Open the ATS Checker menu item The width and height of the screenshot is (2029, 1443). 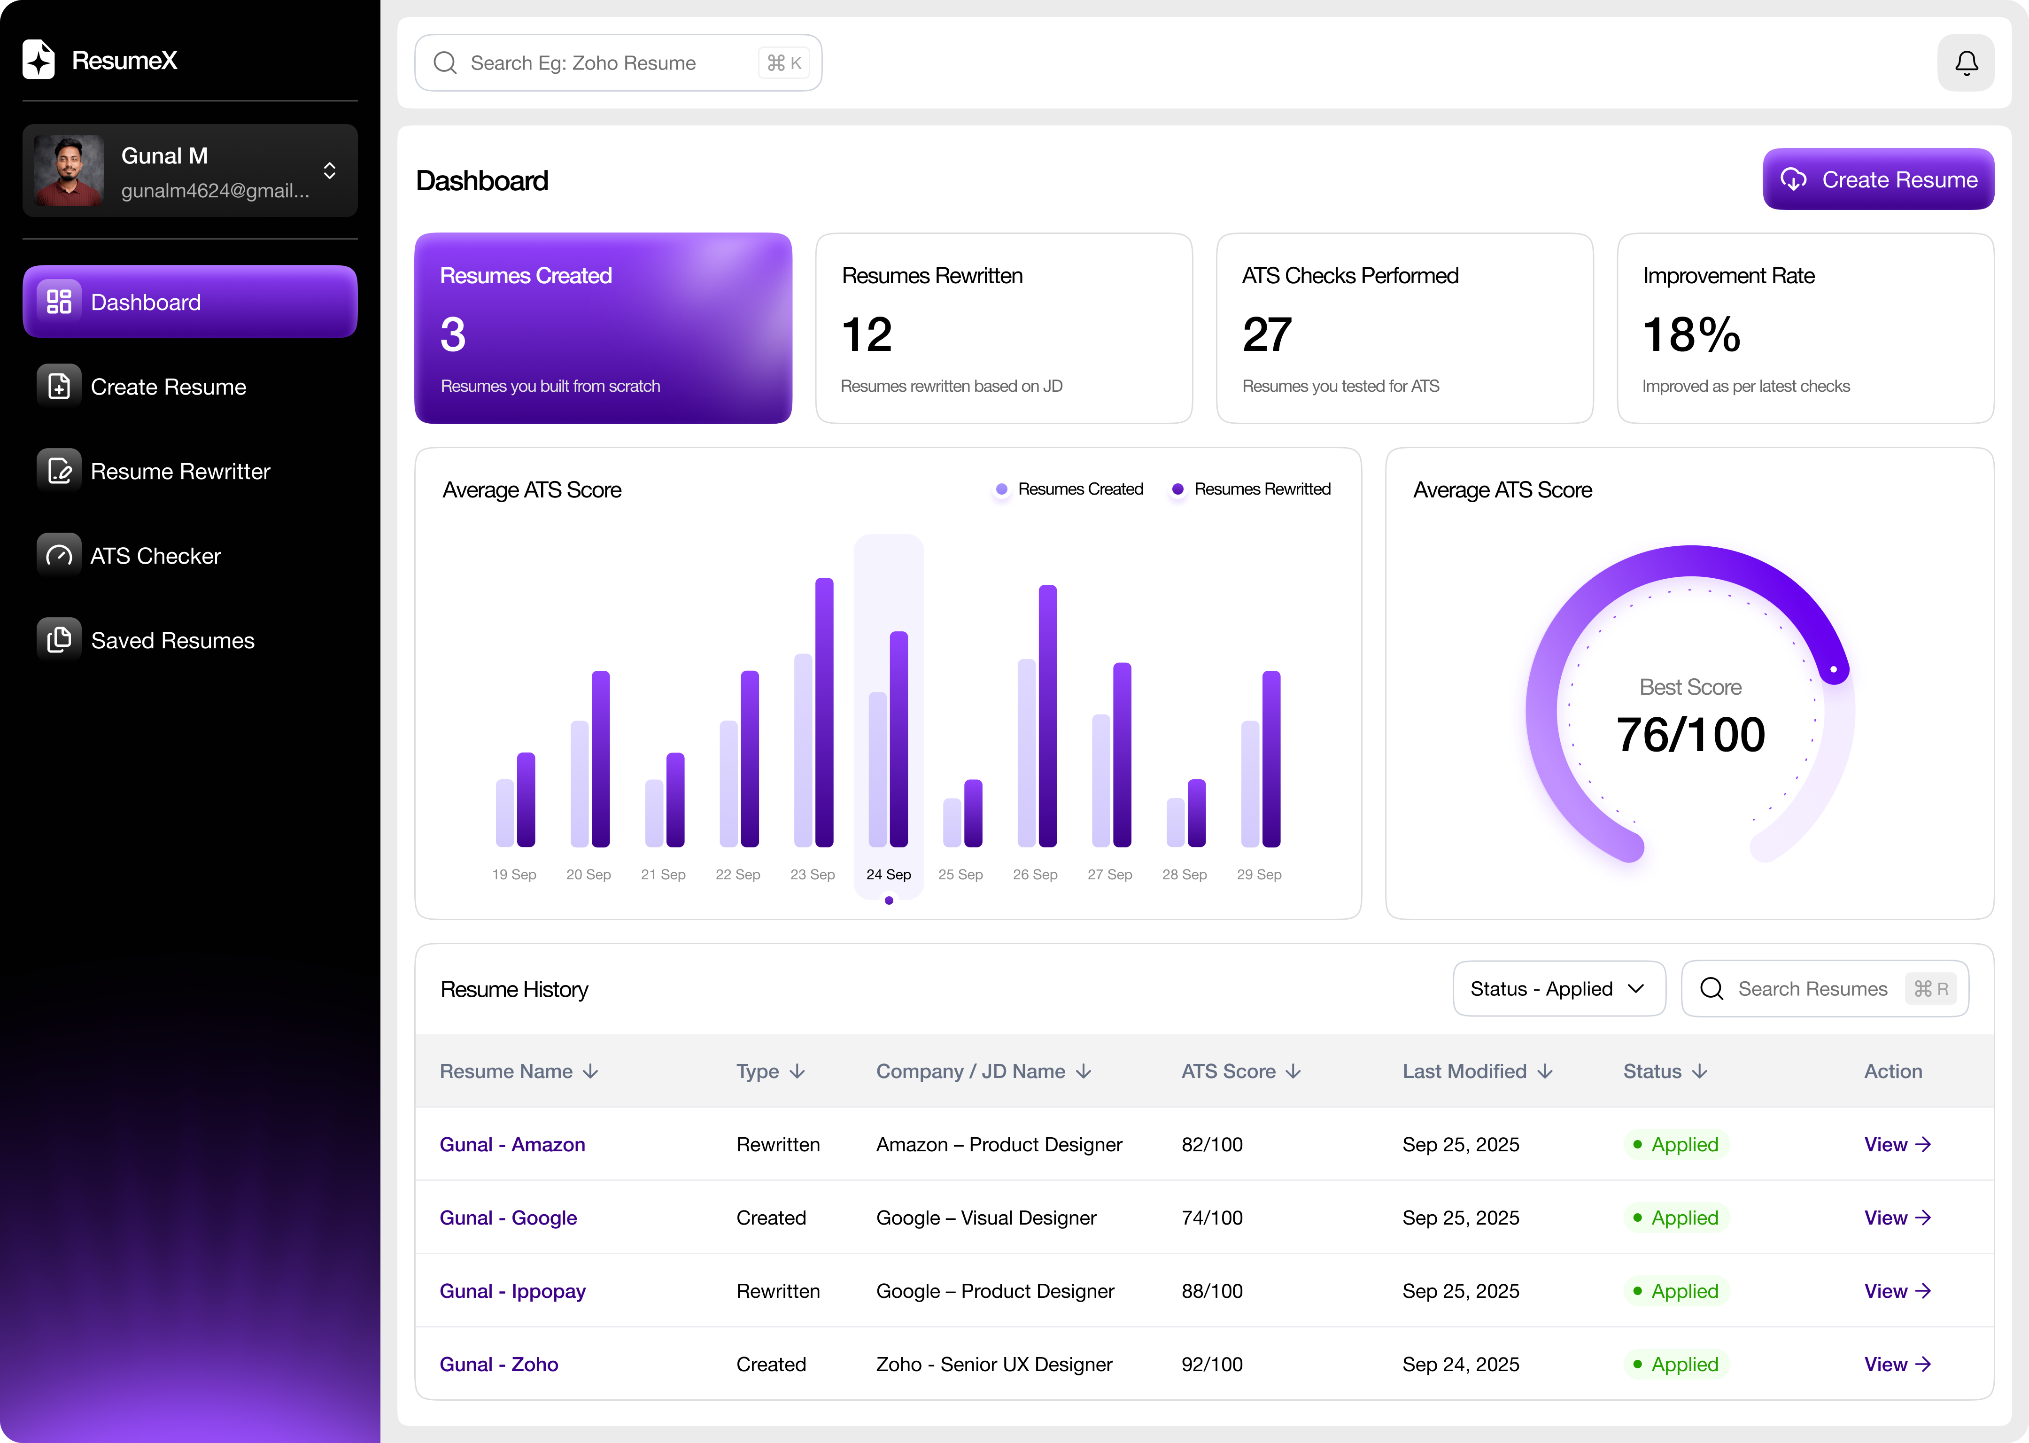155,556
